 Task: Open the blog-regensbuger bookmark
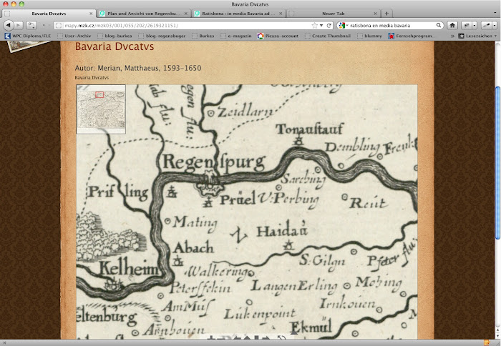pyautogui.click(x=162, y=36)
